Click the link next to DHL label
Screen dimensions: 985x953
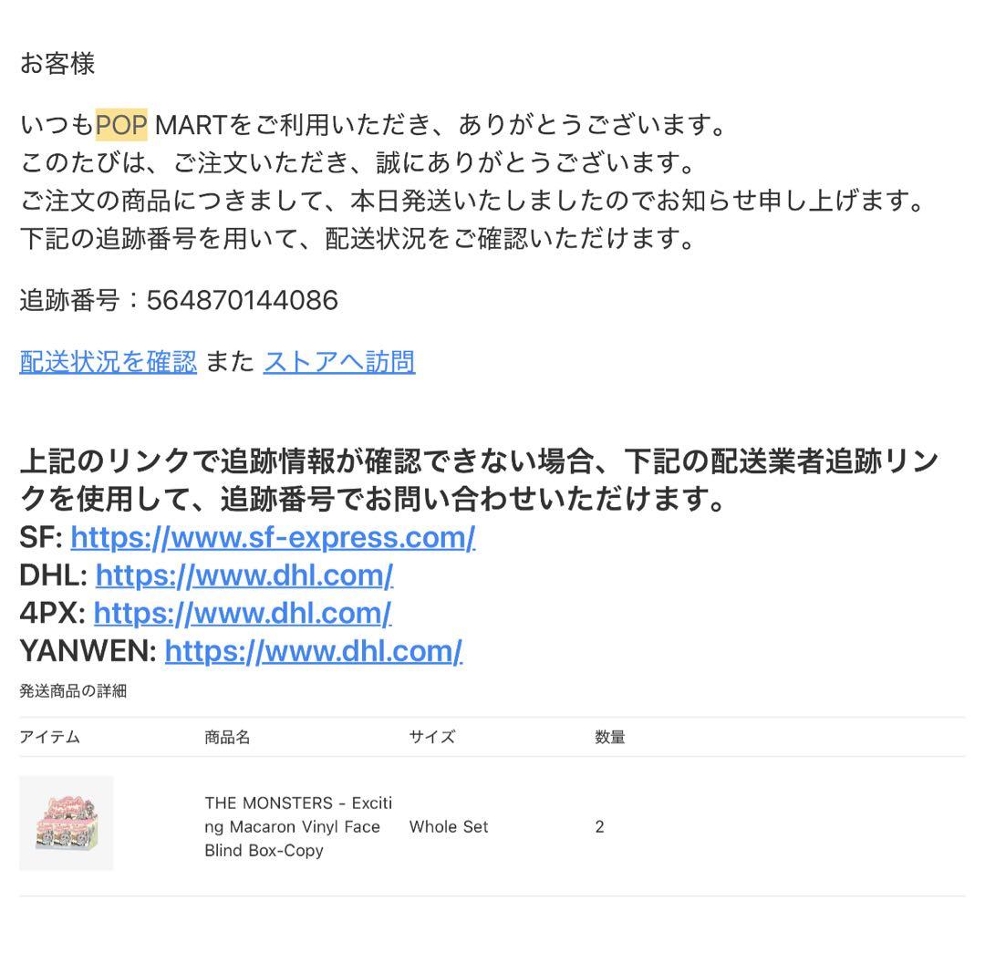[244, 575]
